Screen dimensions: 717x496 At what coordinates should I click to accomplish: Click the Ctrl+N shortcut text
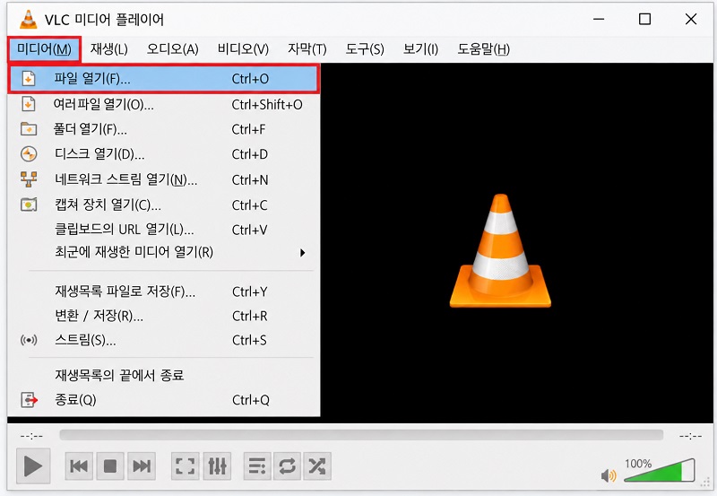250,179
